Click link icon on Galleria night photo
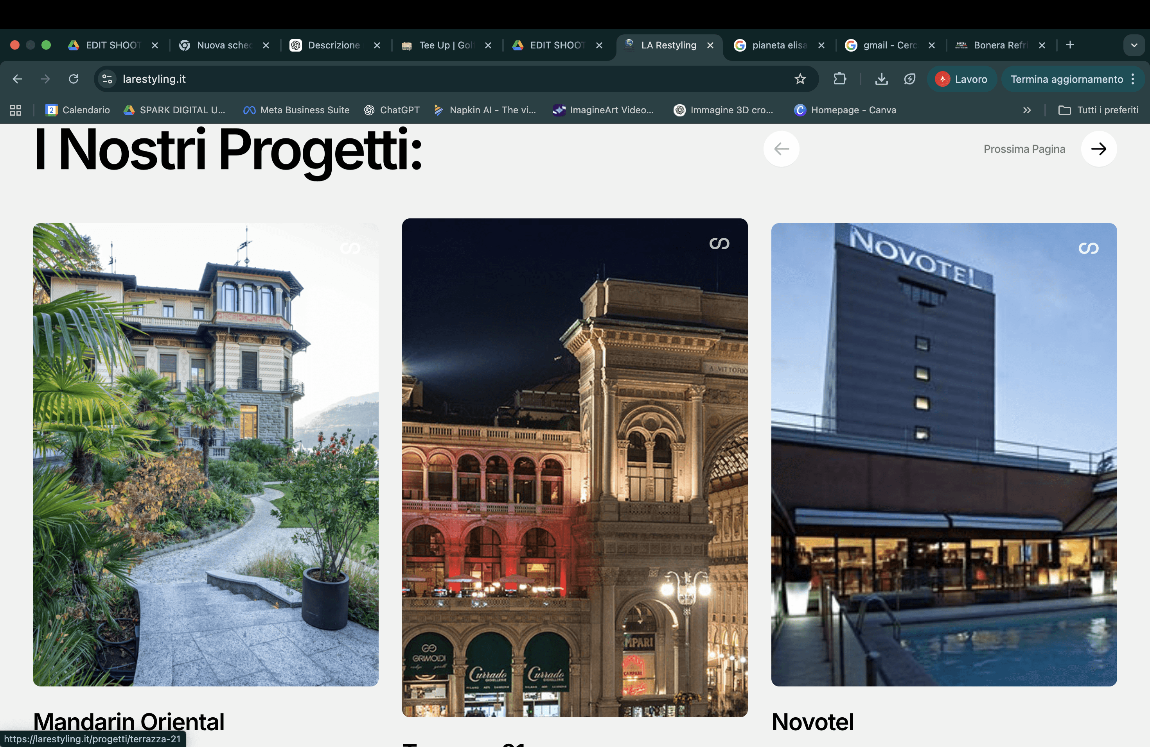 719,244
